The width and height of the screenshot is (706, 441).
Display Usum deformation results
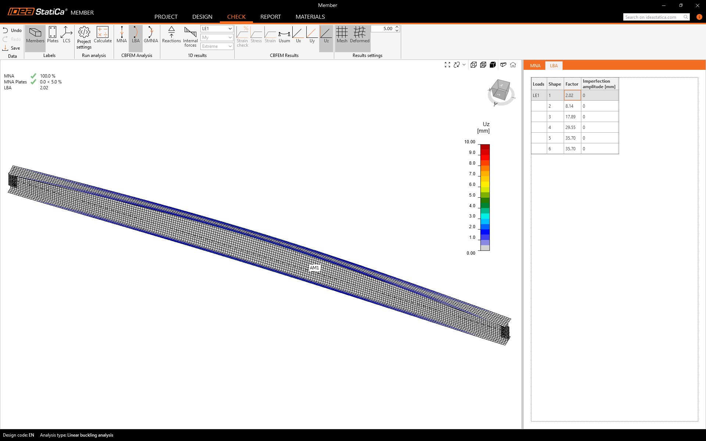tap(284, 35)
